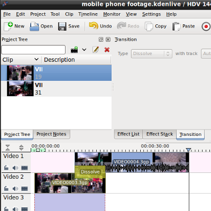
Task: Switch to the Project Notes tab
Action: point(51,134)
